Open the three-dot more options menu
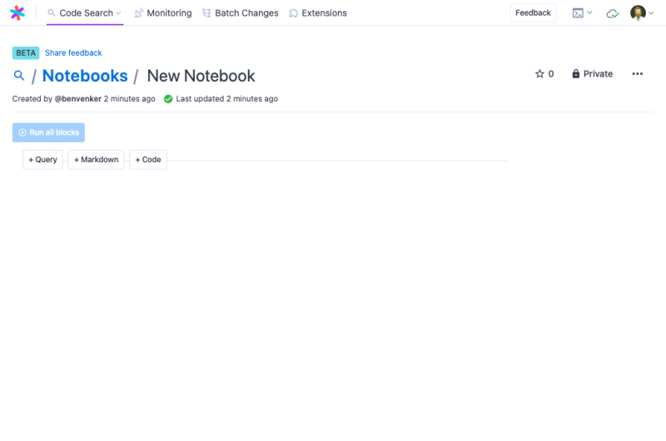 [x=637, y=74]
